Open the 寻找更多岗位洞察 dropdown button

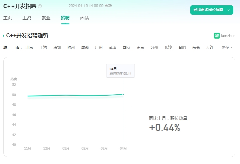[212, 10]
